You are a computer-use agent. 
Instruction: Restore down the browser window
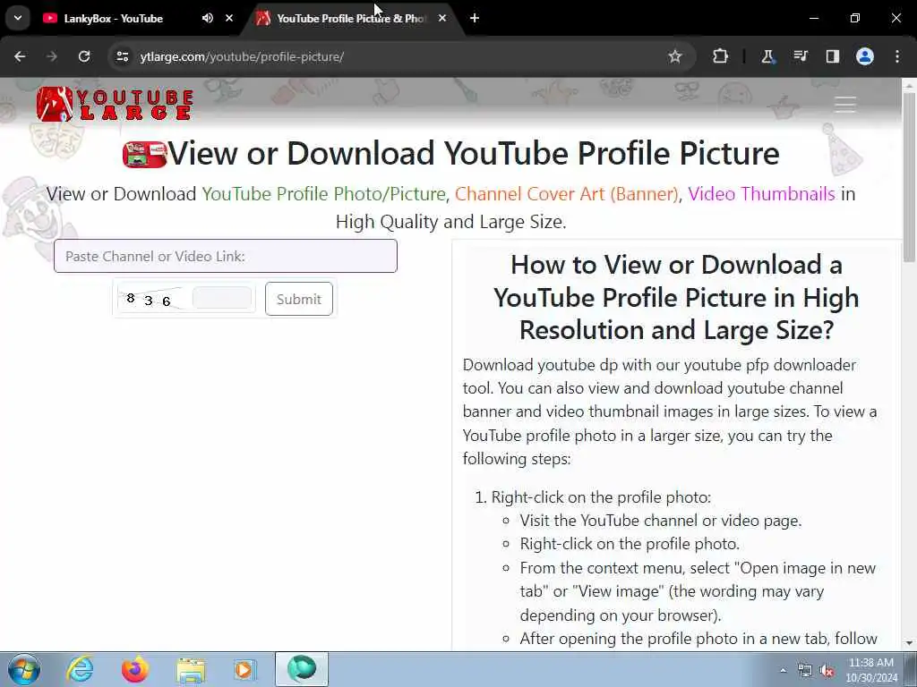point(854,18)
